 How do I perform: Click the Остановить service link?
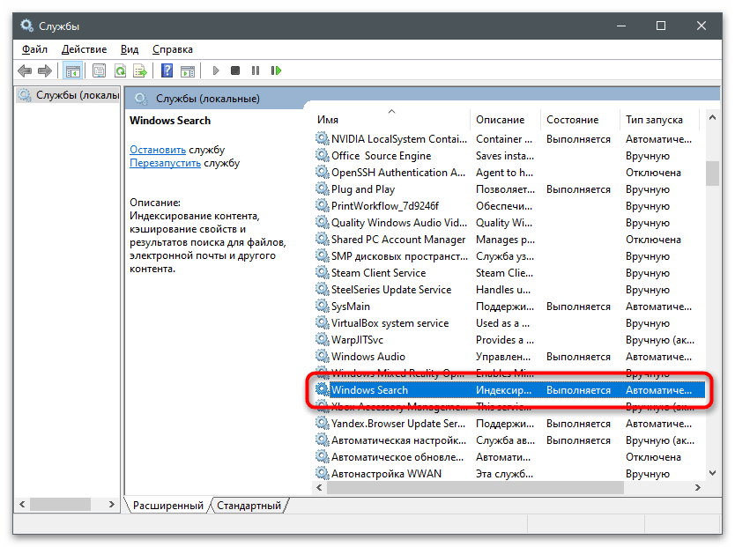(158, 150)
